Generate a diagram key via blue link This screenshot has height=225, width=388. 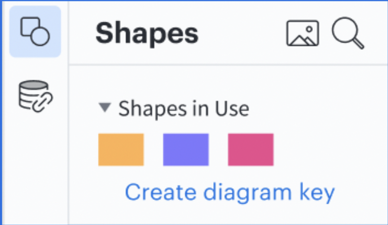[230, 193]
